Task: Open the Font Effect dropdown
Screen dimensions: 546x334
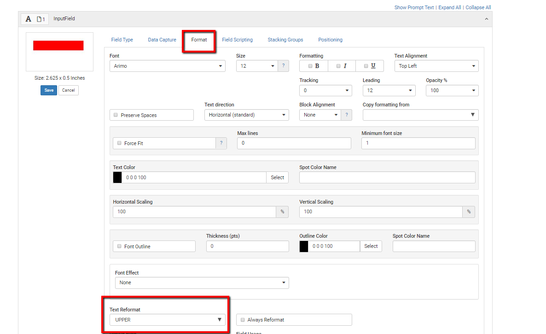Action: (x=202, y=283)
